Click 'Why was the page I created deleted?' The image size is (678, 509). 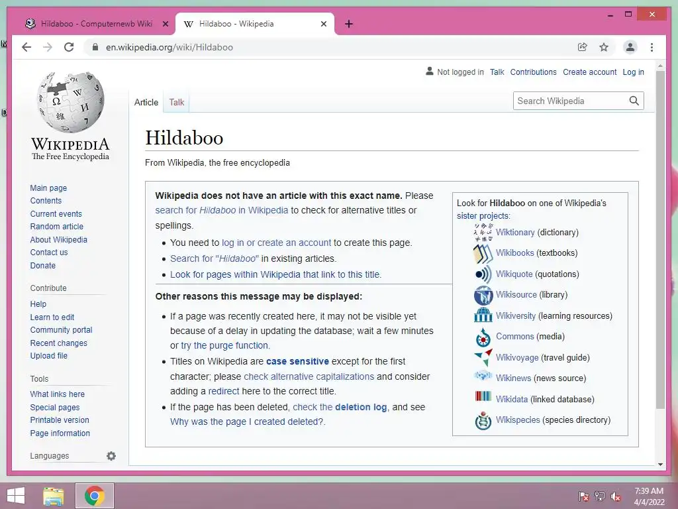(x=248, y=422)
